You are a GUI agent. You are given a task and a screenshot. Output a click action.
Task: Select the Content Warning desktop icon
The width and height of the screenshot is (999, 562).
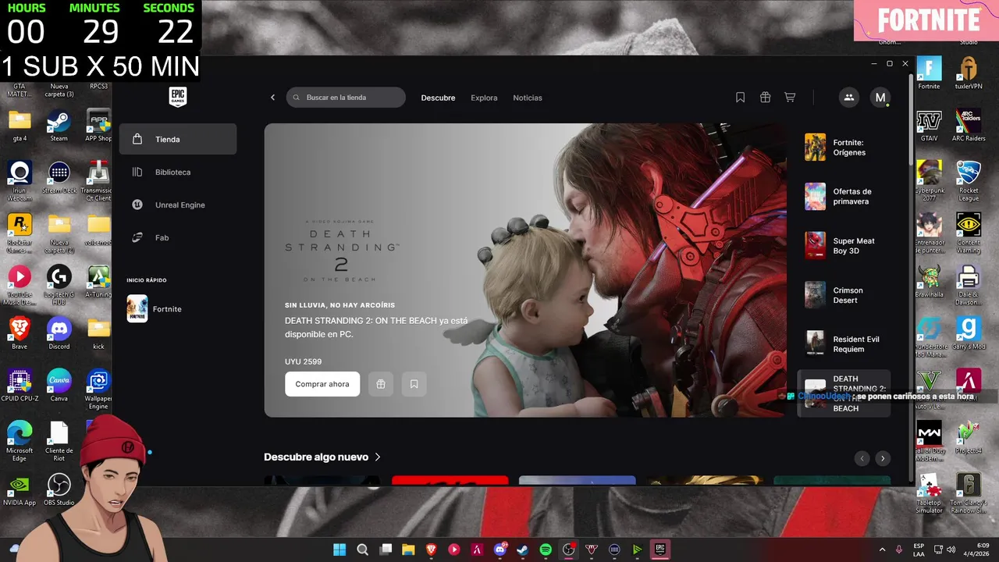tap(969, 233)
